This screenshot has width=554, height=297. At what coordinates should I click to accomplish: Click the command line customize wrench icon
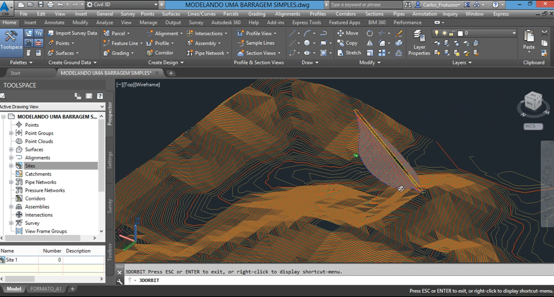[x=120, y=281]
